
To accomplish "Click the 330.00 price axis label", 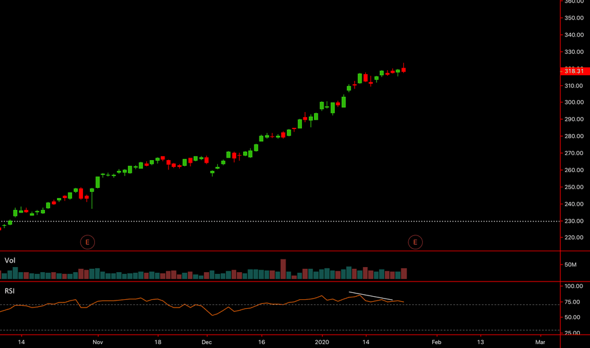I will click(574, 51).
